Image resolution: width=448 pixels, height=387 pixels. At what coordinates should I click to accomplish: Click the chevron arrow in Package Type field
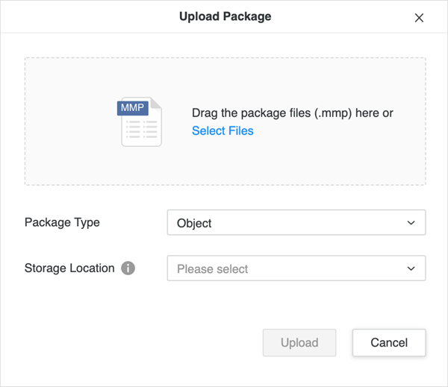tap(411, 223)
